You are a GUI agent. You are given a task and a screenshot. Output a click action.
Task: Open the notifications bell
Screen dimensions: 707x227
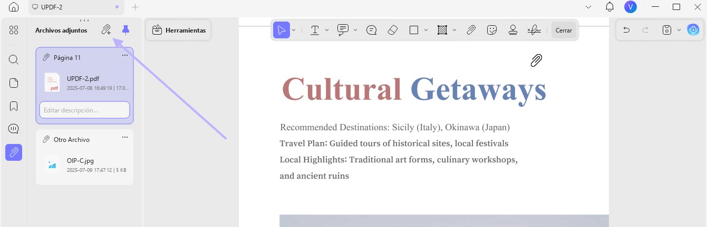(x=610, y=7)
